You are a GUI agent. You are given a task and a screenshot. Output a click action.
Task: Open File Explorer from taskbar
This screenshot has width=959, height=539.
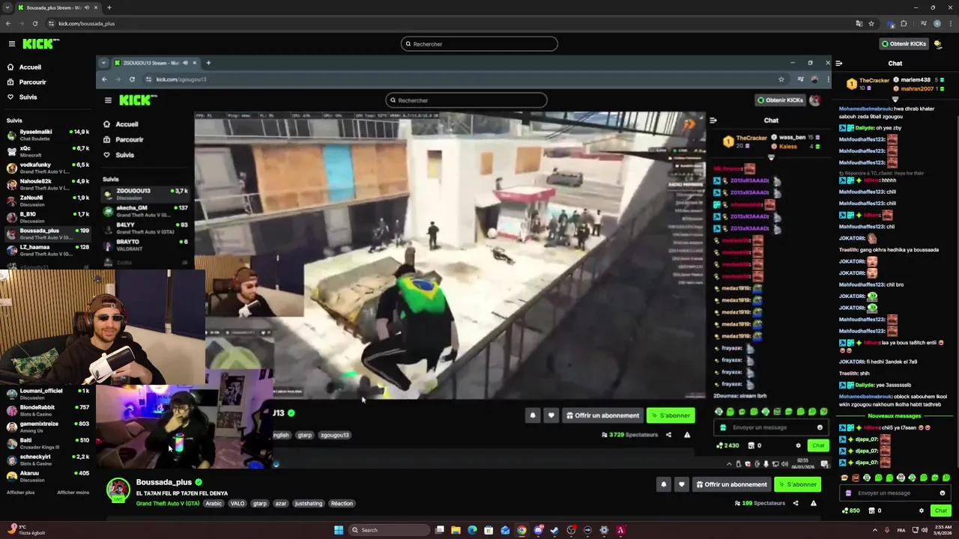456,530
